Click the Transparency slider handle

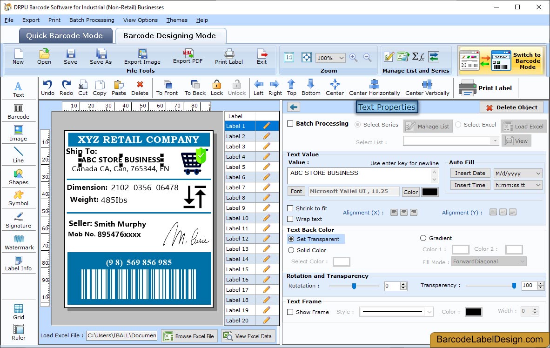(x=514, y=286)
